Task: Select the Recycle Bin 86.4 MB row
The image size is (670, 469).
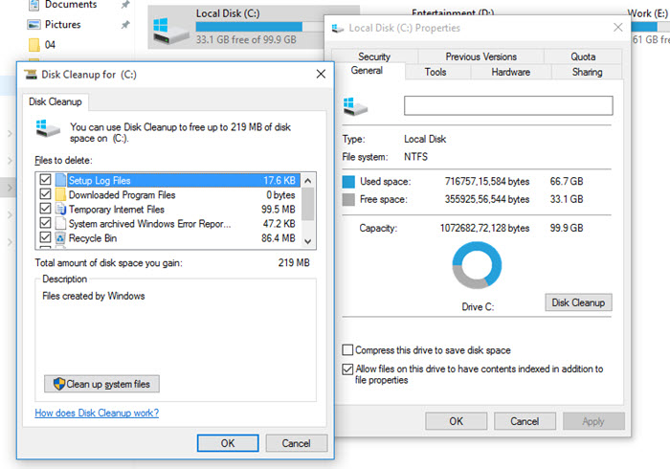Action: pyautogui.click(x=168, y=238)
